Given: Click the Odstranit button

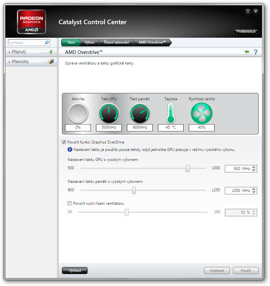Looking at the screenshot, I should pyautogui.click(x=217, y=271).
